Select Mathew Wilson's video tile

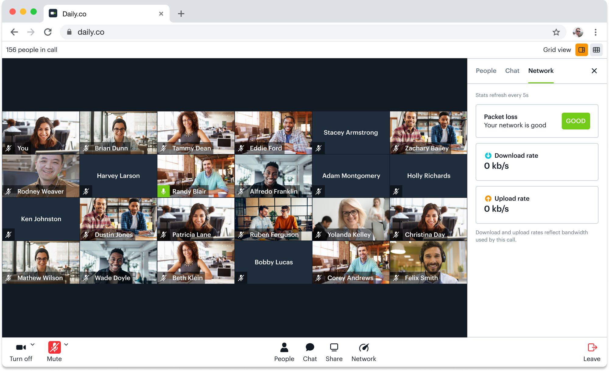(41, 263)
